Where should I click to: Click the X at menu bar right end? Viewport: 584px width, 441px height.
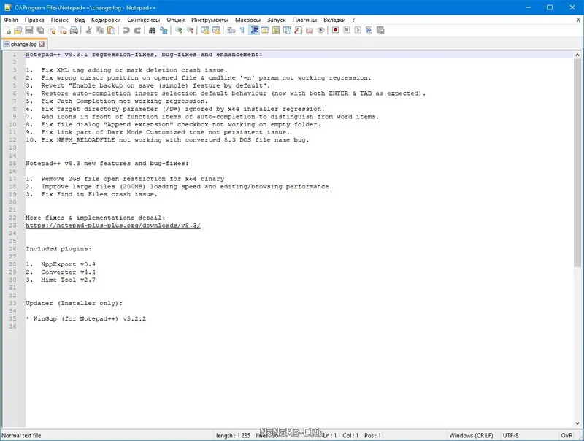(x=578, y=20)
